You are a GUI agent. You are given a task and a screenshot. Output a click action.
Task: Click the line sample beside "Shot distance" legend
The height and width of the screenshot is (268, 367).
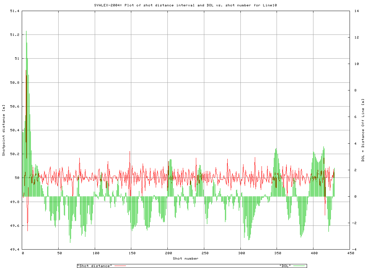click(120, 266)
